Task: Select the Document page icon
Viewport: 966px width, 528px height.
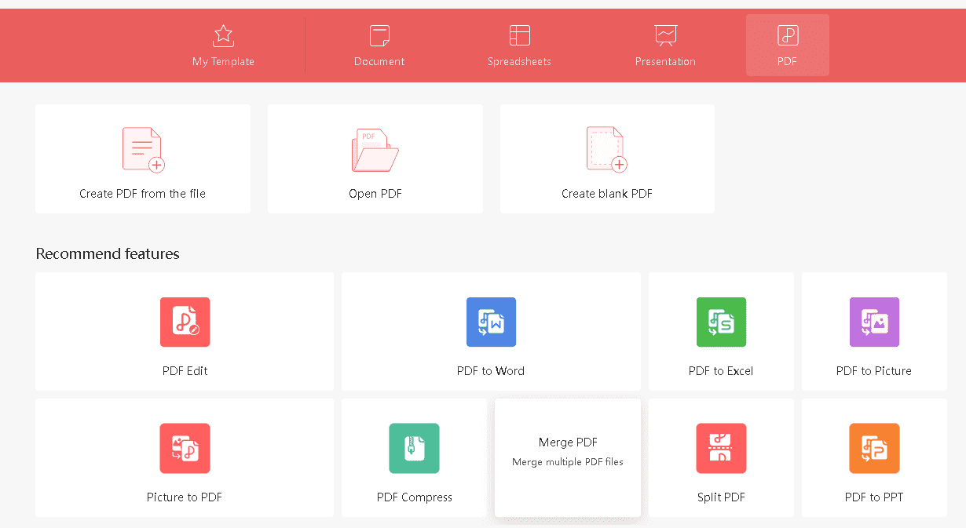Action: pyautogui.click(x=379, y=35)
